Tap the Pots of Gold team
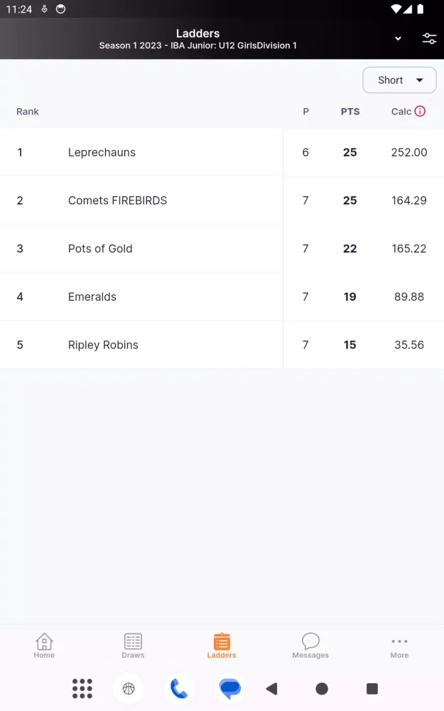 coord(100,249)
